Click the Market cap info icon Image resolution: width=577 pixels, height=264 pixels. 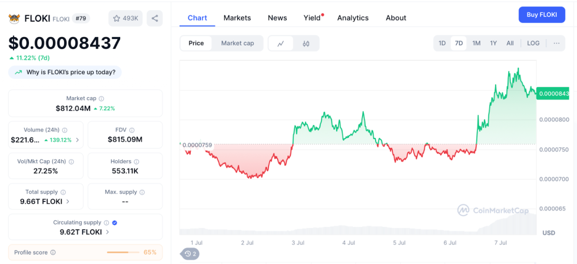(x=101, y=98)
